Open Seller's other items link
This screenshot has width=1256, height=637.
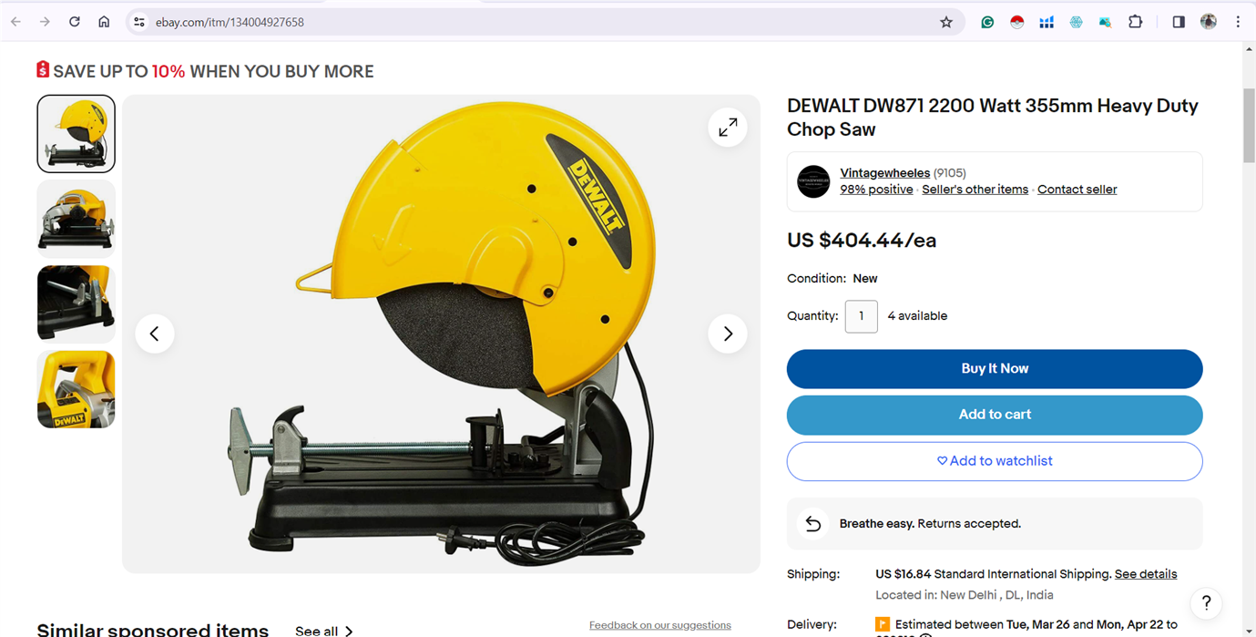click(975, 190)
